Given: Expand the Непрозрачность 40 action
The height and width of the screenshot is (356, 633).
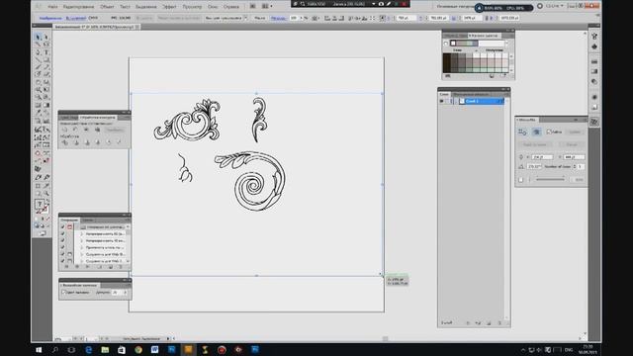Looking at the screenshot, I should (81, 240).
